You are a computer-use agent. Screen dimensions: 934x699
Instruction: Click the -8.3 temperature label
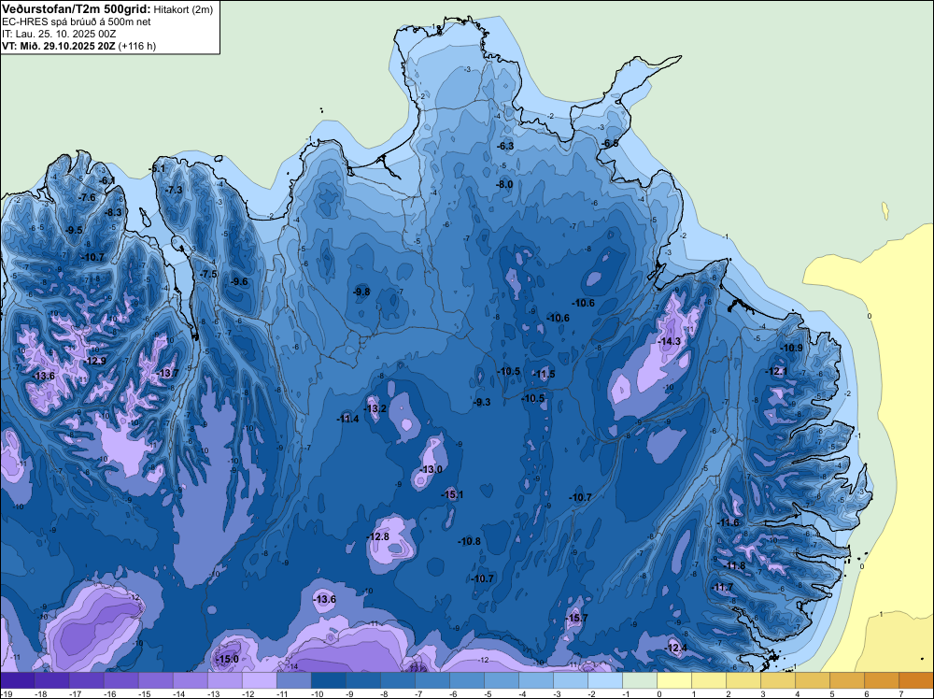[113, 212]
